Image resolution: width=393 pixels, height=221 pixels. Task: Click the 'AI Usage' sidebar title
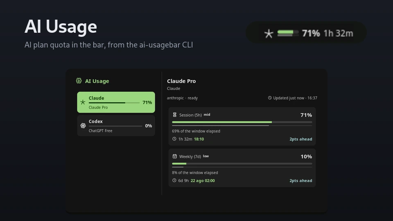click(97, 81)
